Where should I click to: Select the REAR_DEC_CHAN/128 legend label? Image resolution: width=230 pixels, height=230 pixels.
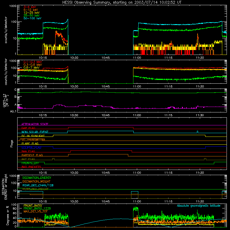(38, 185)
